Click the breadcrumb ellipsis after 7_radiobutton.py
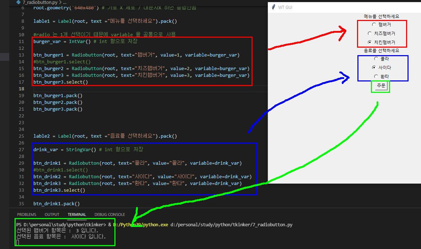Image resolution: width=421 pixels, height=249 pixels. (65, 3)
